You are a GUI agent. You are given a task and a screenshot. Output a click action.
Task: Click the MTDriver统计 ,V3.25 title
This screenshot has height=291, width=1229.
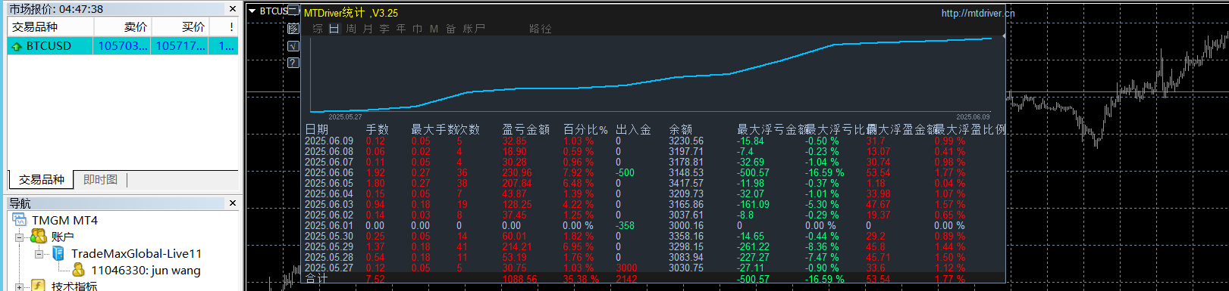[x=350, y=13]
